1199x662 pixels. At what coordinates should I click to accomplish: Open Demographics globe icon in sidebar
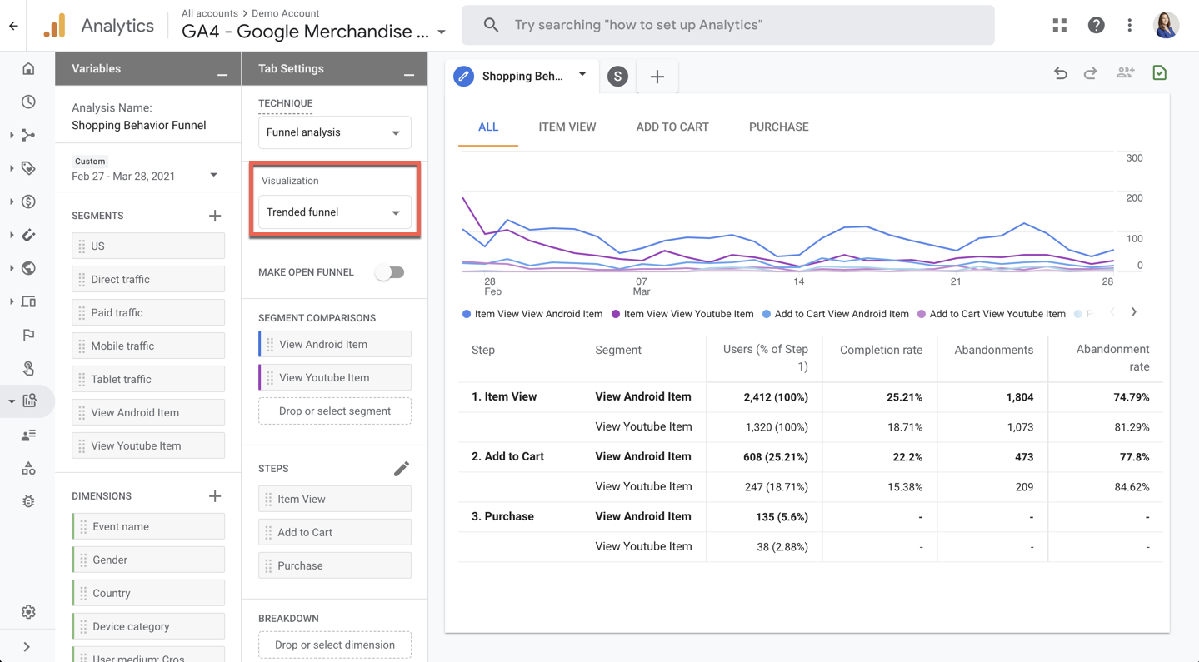[28, 268]
